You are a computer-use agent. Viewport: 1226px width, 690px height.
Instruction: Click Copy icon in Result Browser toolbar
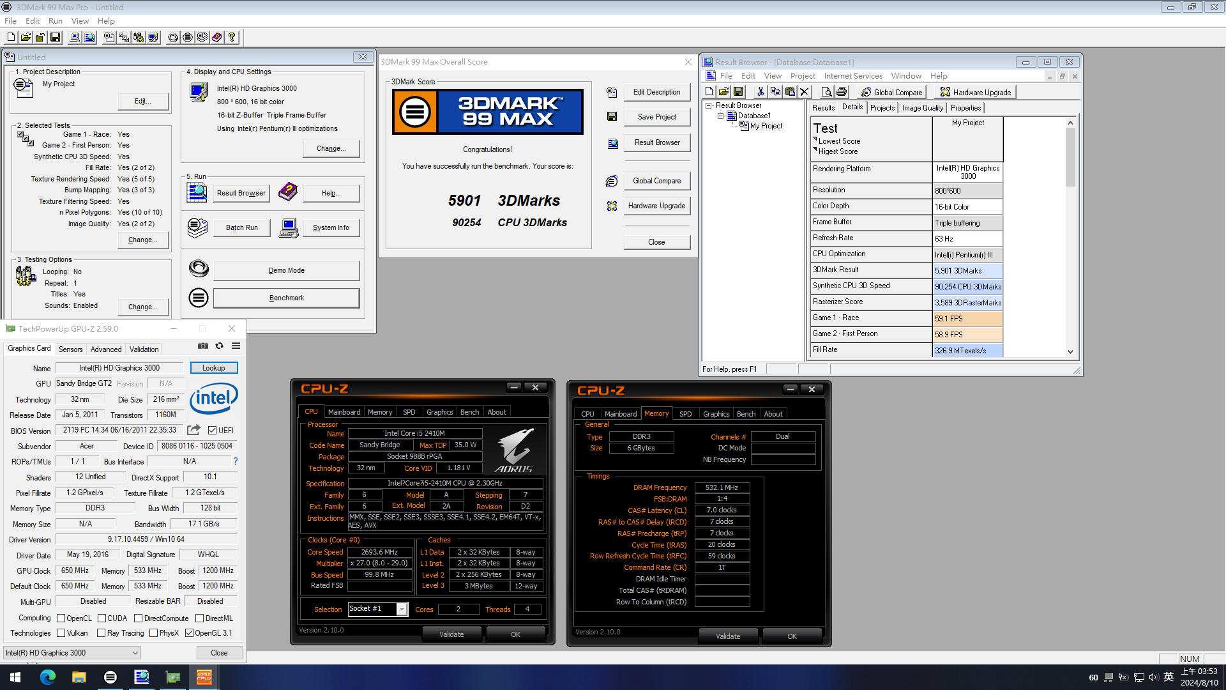coord(775,92)
